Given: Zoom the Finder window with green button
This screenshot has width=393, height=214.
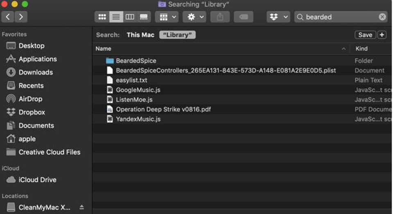Looking at the screenshot, I should tap(25, 4).
